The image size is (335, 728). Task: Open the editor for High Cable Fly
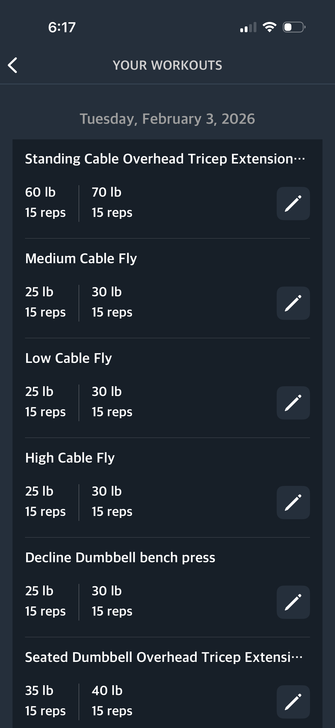pos(293,503)
